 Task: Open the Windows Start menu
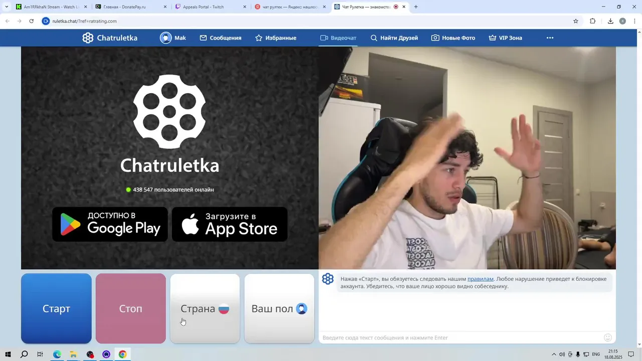pyautogui.click(x=8, y=354)
